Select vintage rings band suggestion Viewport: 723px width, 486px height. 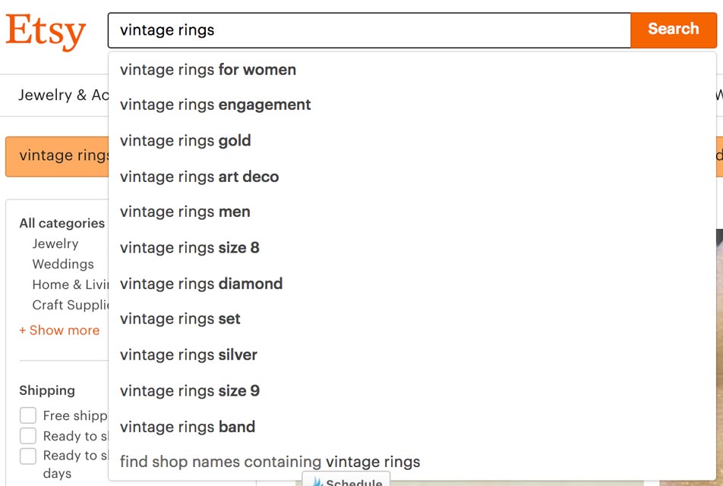412,427
